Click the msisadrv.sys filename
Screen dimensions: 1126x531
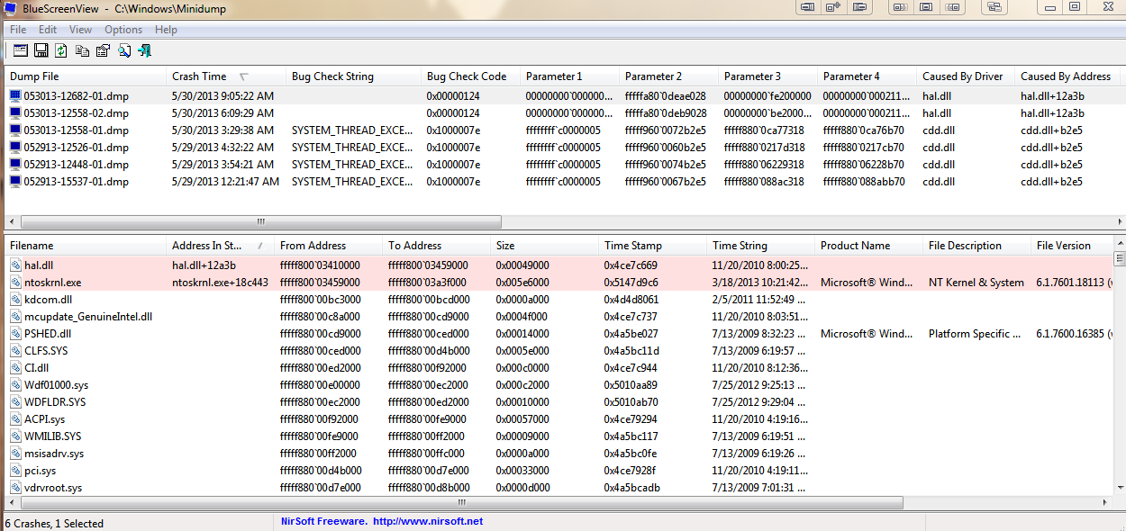pos(54,454)
